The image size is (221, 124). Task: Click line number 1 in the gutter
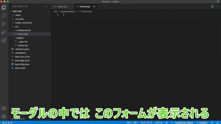click(x=58, y=15)
